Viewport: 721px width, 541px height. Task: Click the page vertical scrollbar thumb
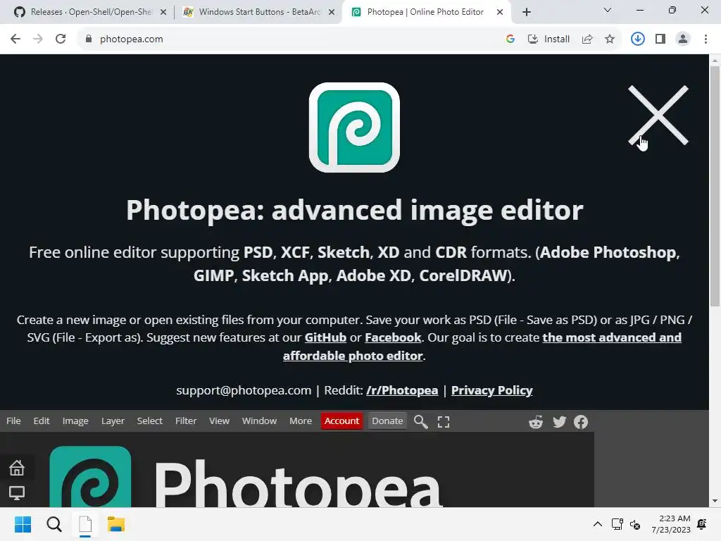point(715,186)
